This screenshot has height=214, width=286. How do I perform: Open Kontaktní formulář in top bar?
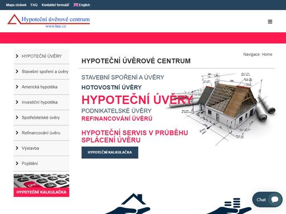[x=55, y=5]
